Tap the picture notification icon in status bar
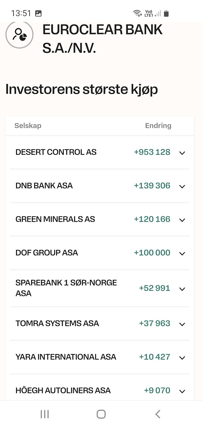The image size is (202, 427). click(38, 13)
